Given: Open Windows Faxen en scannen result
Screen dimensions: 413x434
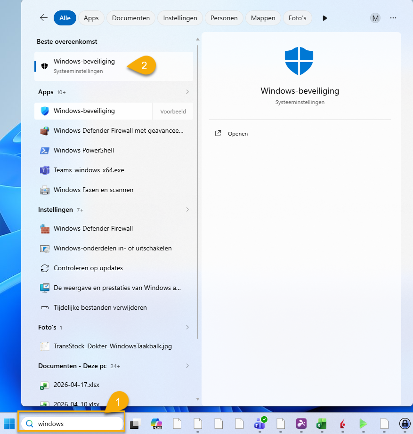Looking at the screenshot, I should click(113, 190).
